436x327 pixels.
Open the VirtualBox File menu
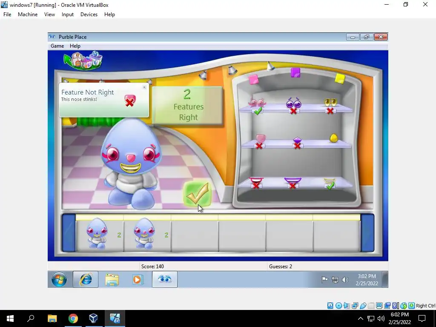point(7,14)
